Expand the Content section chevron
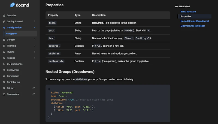The height and width of the screenshot is (124, 218). click(x=35, y=40)
